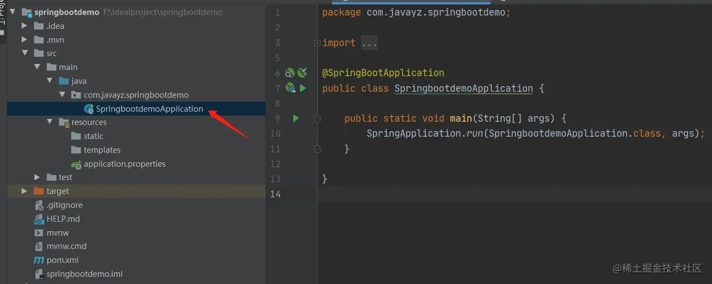Image resolution: width=712 pixels, height=284 pixels.
Task: Collapse the resources folder
Action: pos(49,122)
